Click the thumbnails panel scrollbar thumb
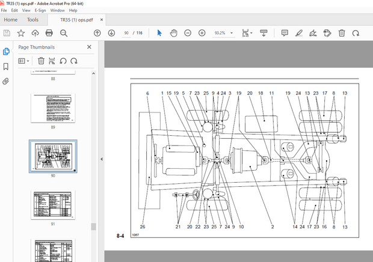 coord(93,227)
